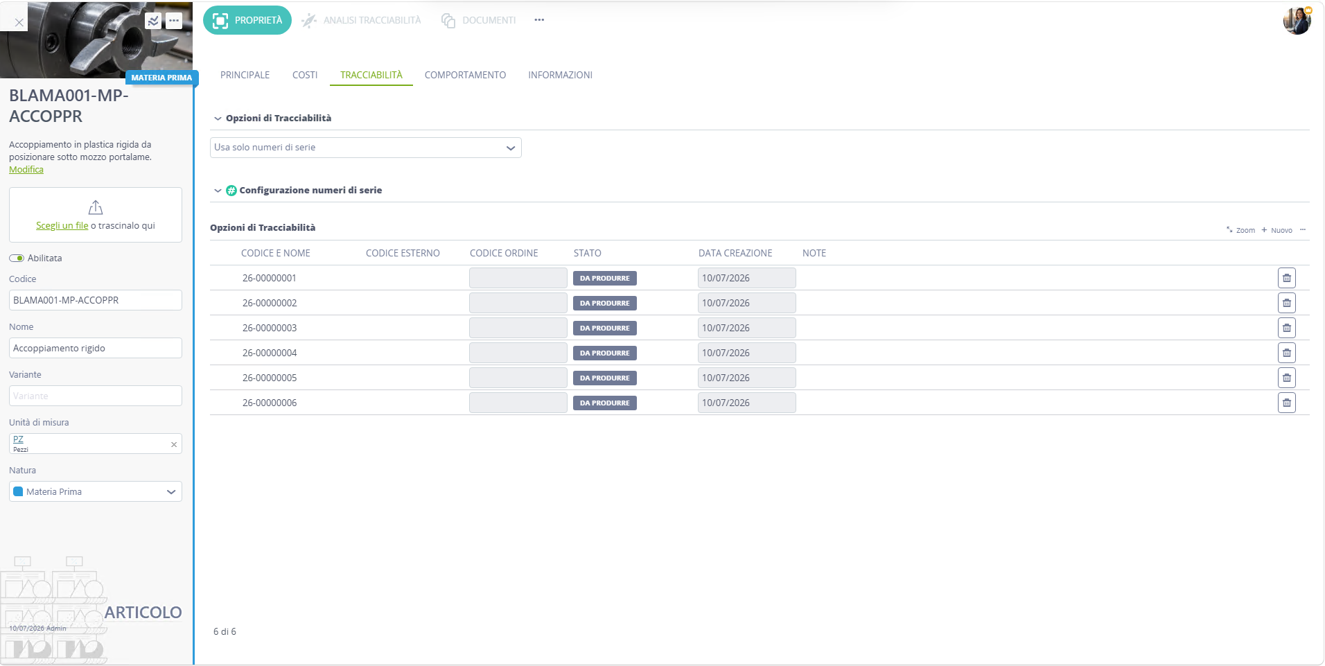Viewport: 1325px width, 666px height.
Task: Select serial number 26-00000003
Action: point(270,328)
